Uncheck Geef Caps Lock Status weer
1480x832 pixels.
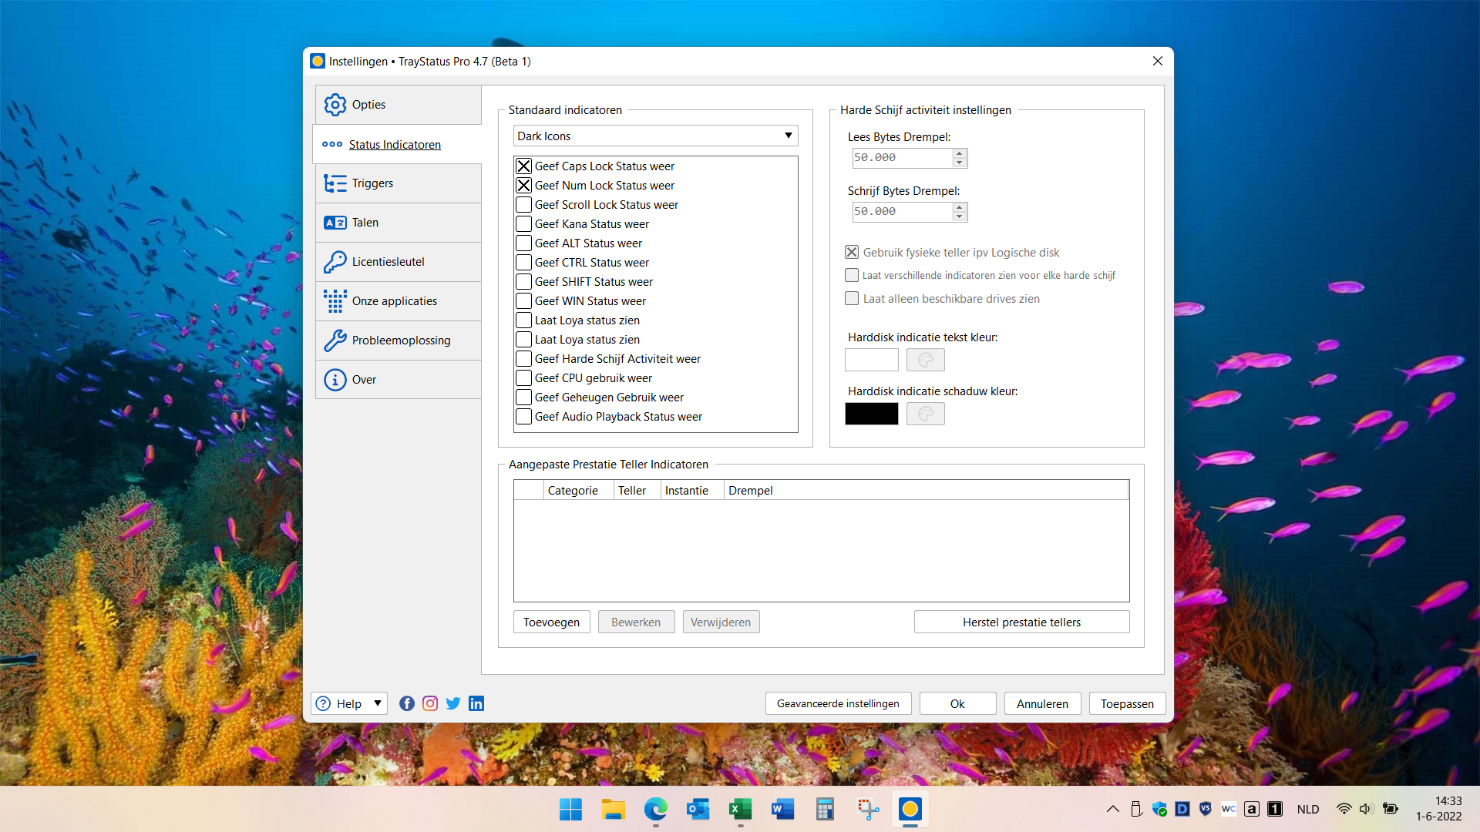pos(524,166)
